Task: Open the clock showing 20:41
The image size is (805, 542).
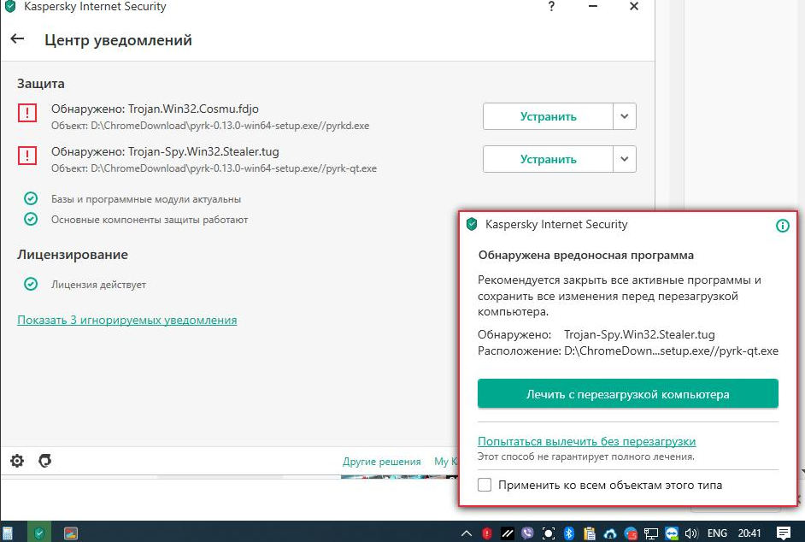Action: point(749,533)
